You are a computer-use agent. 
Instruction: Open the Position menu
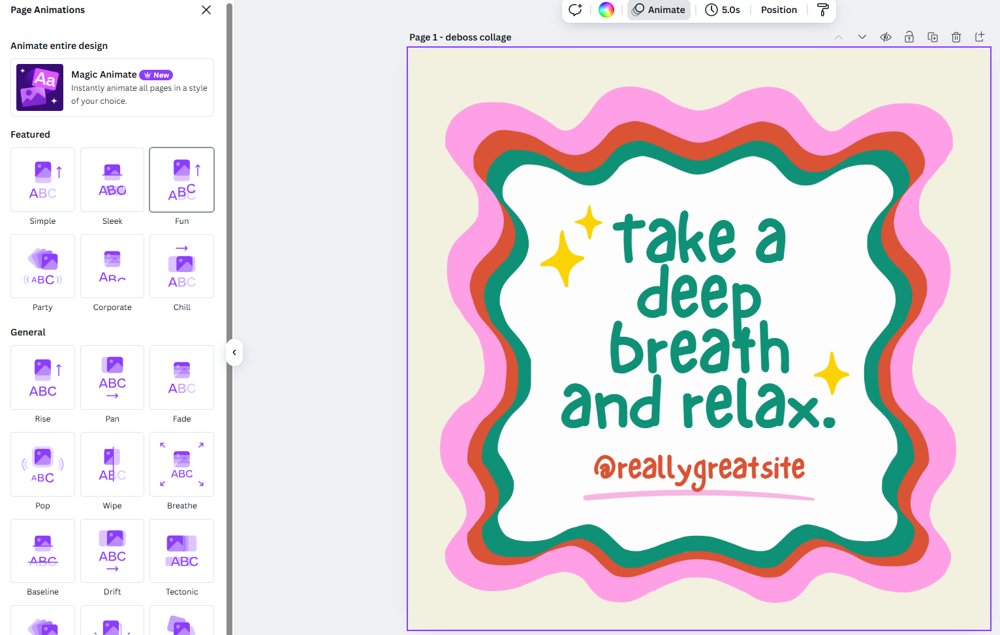(x=778, y=10)
